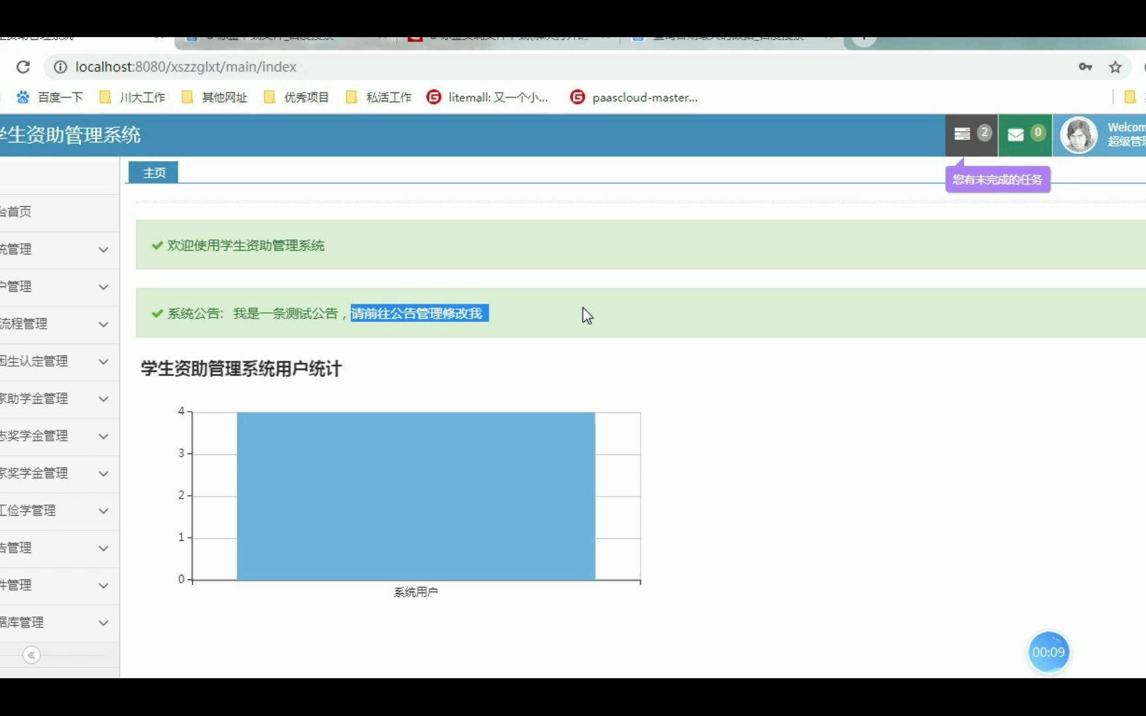Click the site info icon in address bar
Viewport: 1146px width, 716px height.
click(60, 67)
